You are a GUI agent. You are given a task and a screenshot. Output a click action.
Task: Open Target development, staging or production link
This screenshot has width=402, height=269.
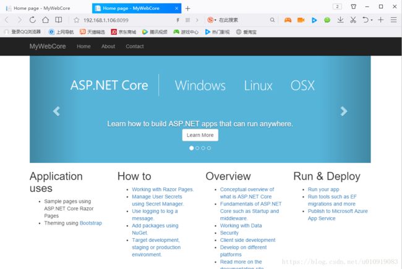point(156,247)
